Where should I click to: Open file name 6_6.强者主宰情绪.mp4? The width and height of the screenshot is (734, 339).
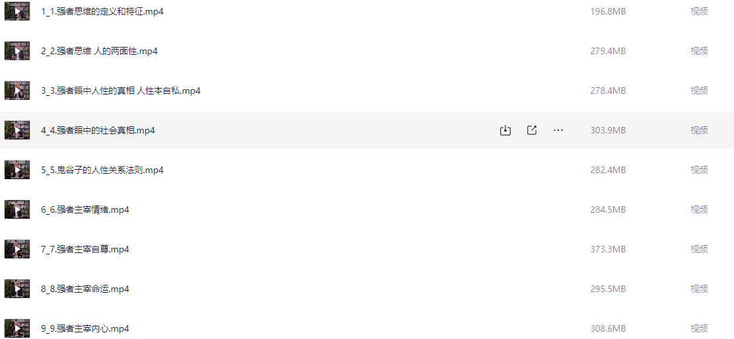pyautogui.click(x=85, y=209)
